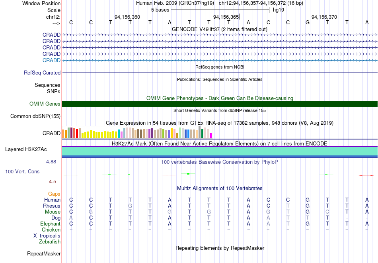Click the light blue CRADD transcript arrow line

tap(220, 61)
